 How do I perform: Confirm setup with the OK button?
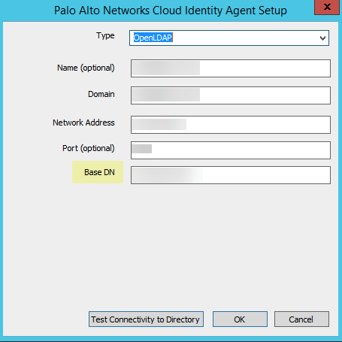(240, 319)
